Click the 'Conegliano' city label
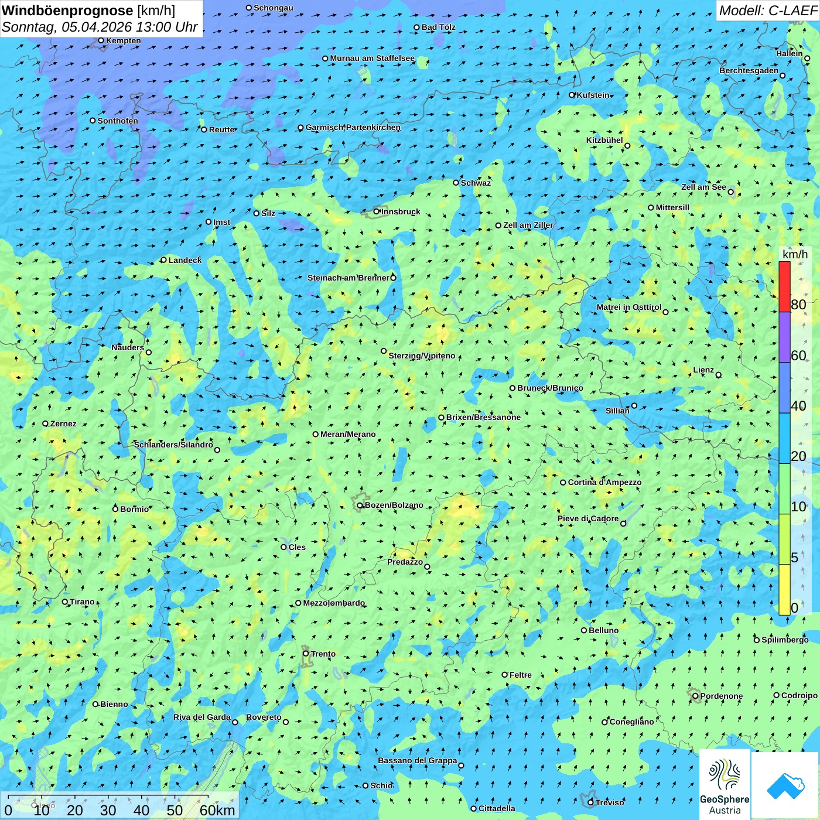The image size is (820, 820). point(631,722)
